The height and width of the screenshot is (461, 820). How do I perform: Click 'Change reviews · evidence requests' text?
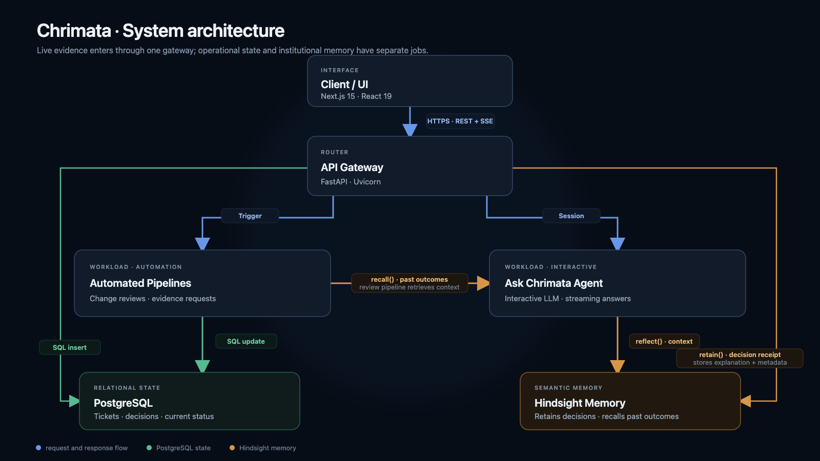[153, 299]
